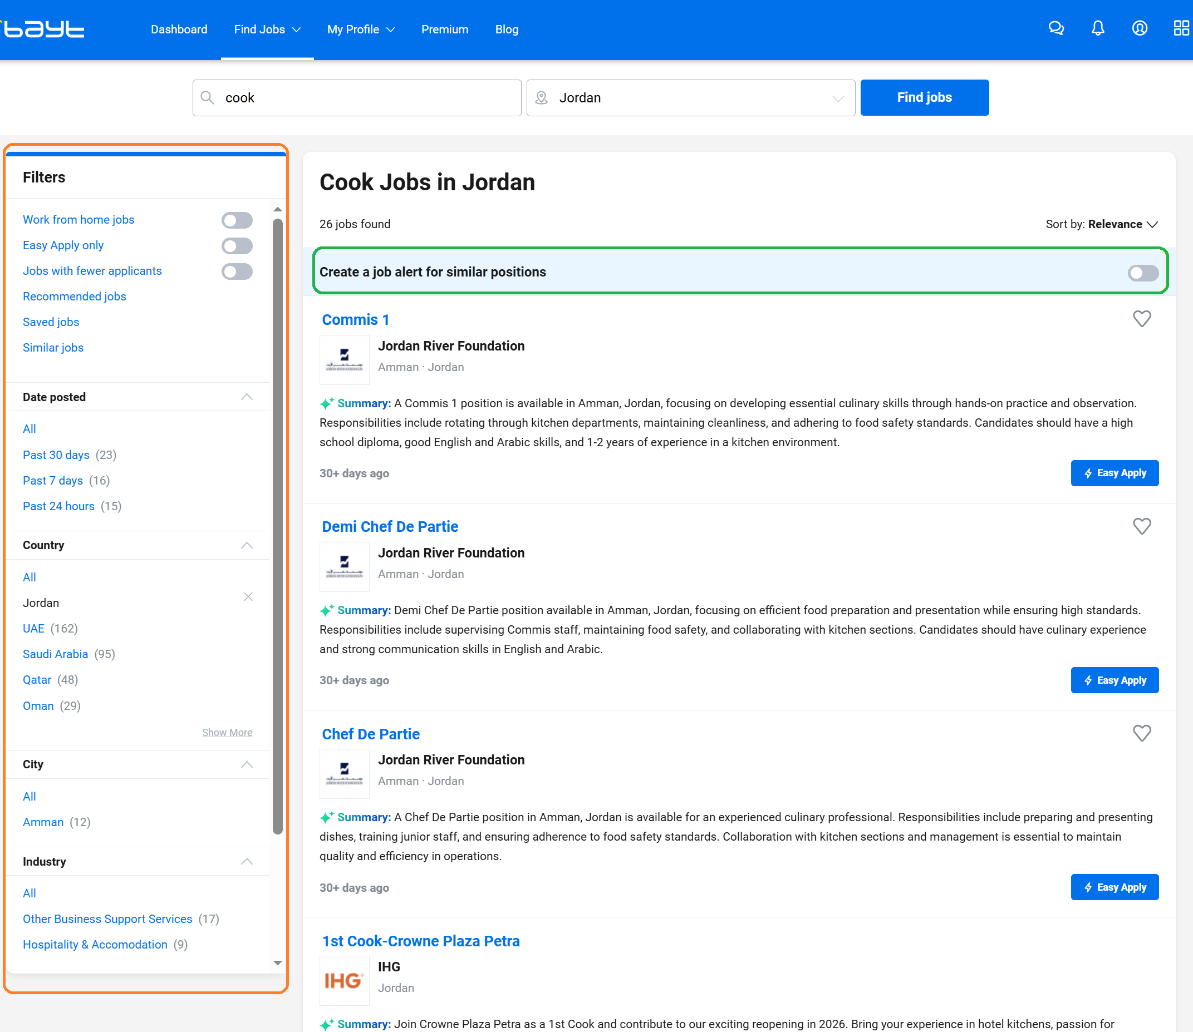Click the cook keyword search field
The height and width of the screenshot is (1032, 1193).
tap(357, 97)
